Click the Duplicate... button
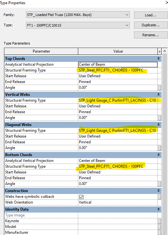This screenshot has width=168, height=235. point(151,25)
